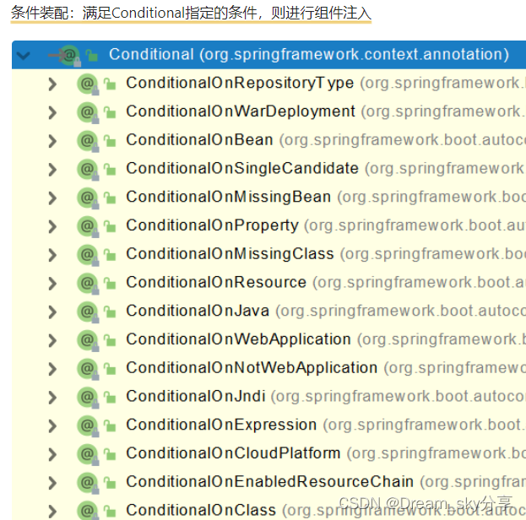Select the ConditionalOnWebApplication label
526x520 pixels.
coord(238,339)
